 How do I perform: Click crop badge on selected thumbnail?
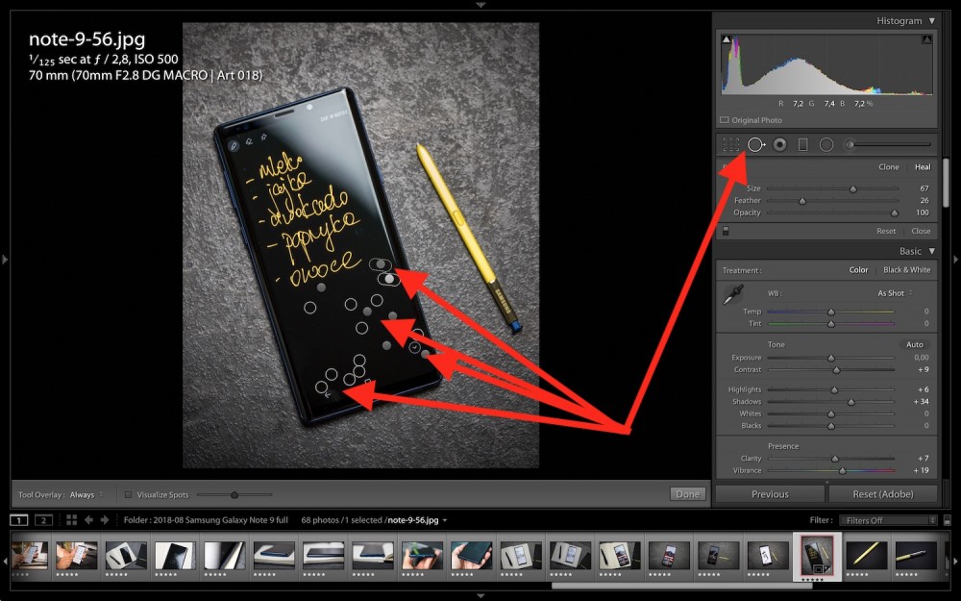[x=818, y=569]
